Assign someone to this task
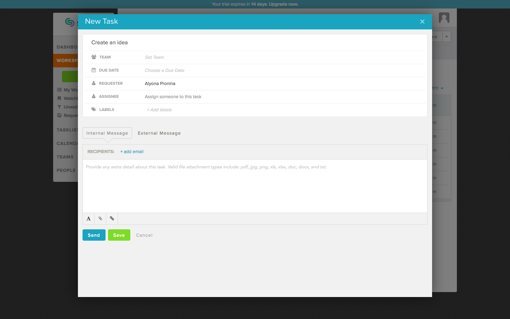Viewport: 510px width, 319px height. pos(173,97)
